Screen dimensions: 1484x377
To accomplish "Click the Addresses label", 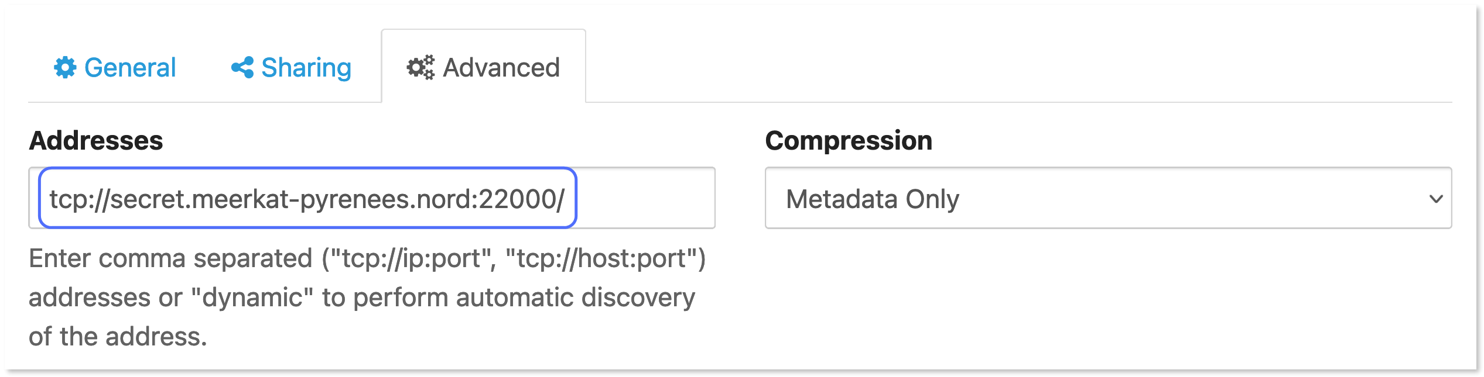I will (97, 140).
